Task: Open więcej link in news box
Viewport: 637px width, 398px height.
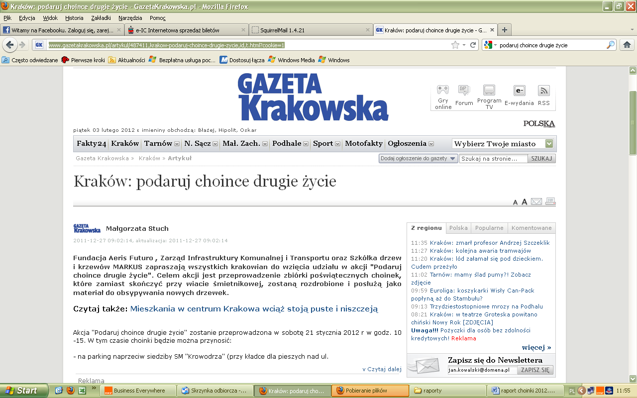Action: 536,347
